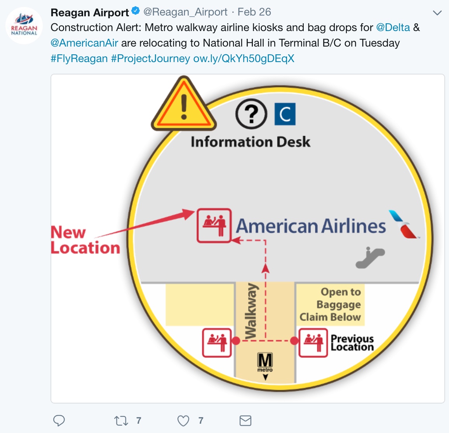Like the tweet with the heart icon
Image resolution: width=449 pixels, height=433 pixels.
[x=183, y=421]
